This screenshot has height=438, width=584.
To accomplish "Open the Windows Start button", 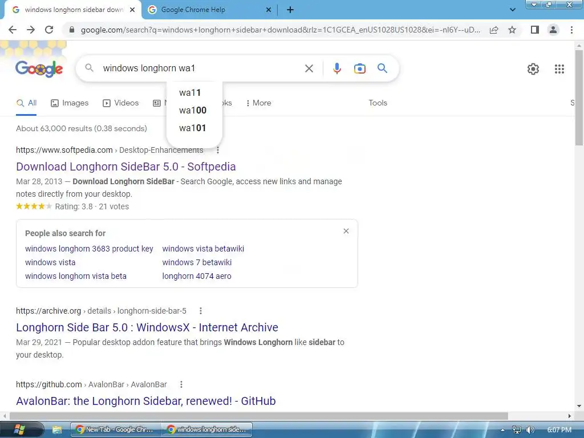I will [19, 429].
